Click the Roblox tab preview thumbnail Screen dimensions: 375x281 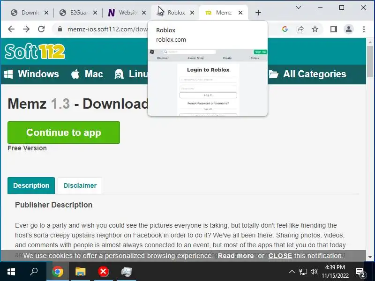[208, 82]
